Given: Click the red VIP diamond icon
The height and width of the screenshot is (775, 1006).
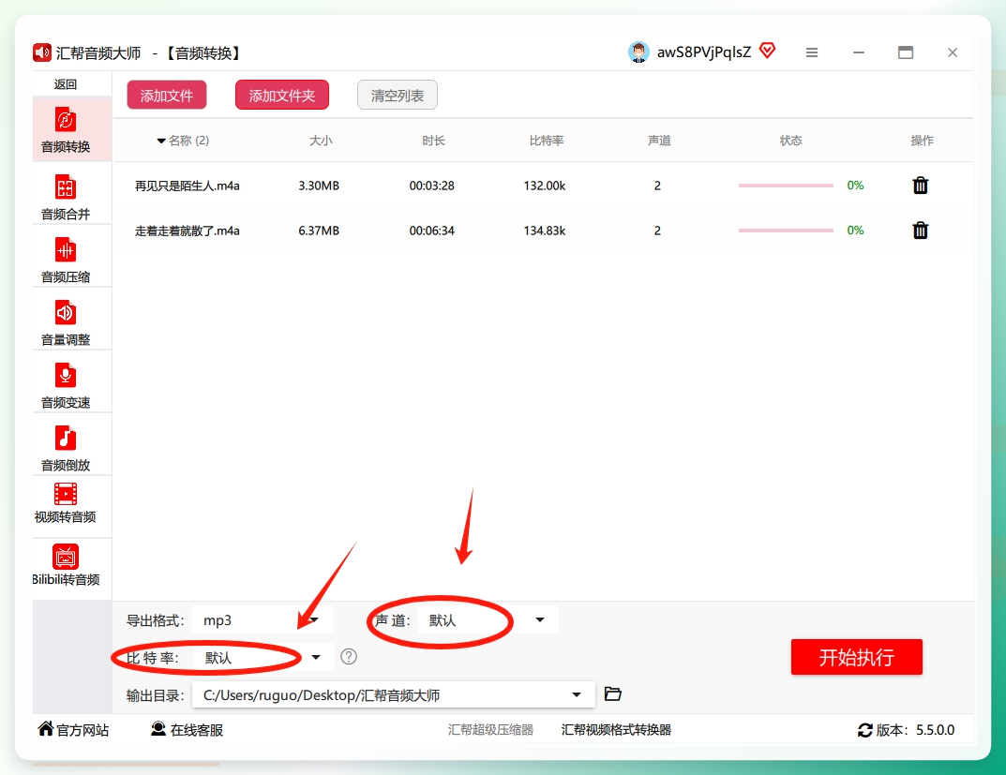Looking at the screenshot, I should 767,50.
